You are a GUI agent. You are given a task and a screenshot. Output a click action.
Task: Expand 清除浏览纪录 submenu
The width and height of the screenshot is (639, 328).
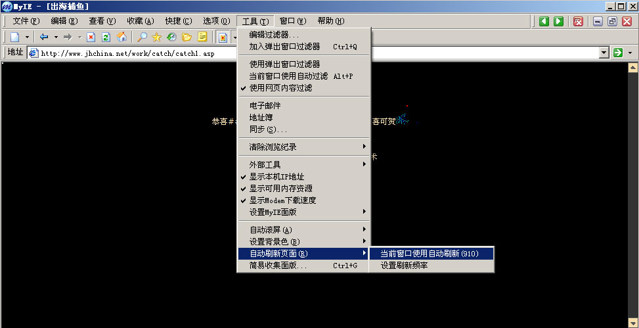click(303, 147)
